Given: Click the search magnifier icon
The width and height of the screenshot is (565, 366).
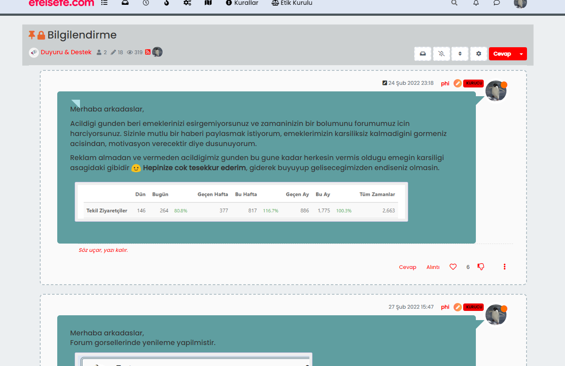Looking at the screenshot, I should click(x=454, y=3).
